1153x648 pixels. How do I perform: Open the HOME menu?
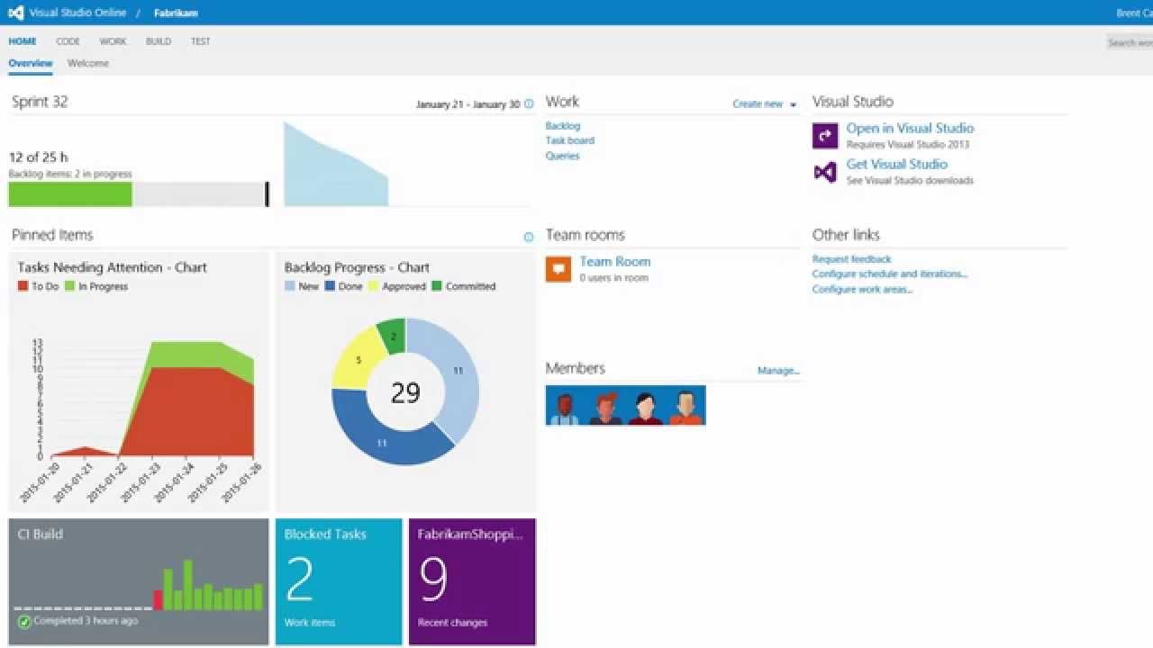tap(23, 41)
